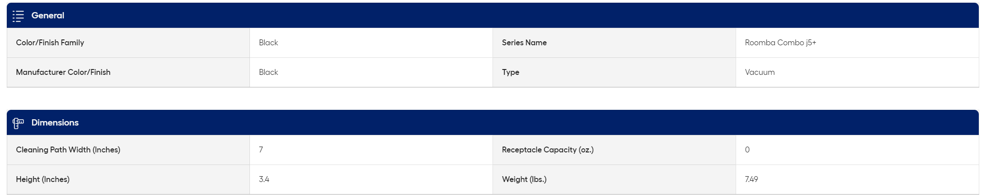Click the Vacuum type value

point(760,72)
